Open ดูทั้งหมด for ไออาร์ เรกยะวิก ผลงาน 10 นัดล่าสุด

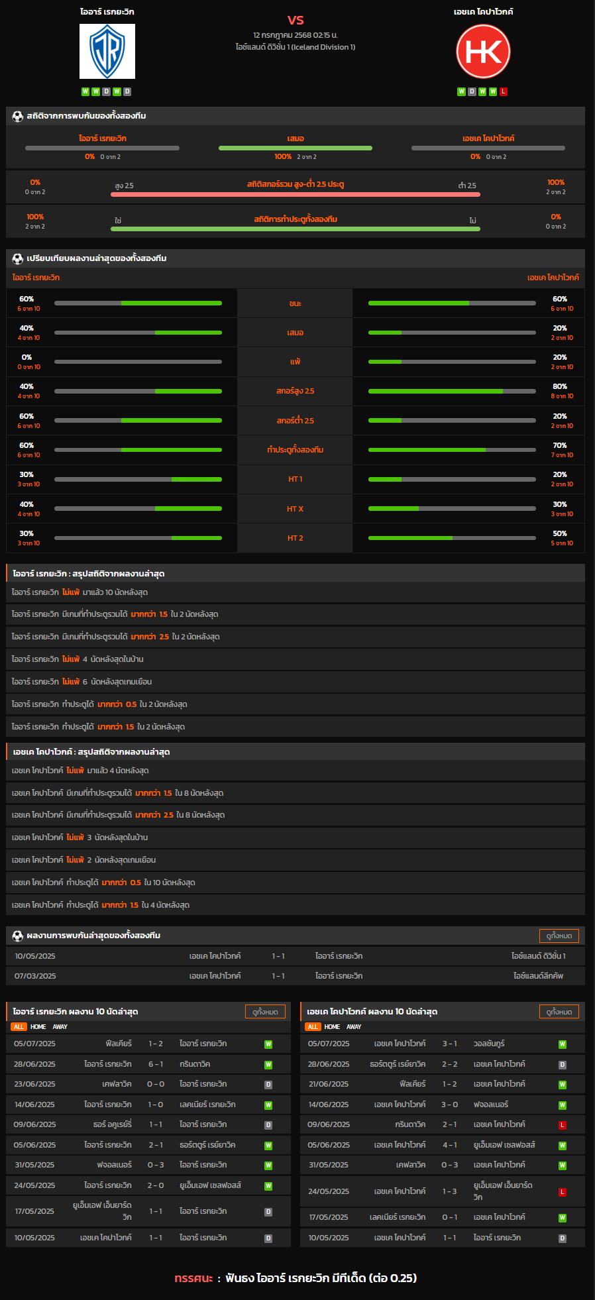[x=265, y=1012]
